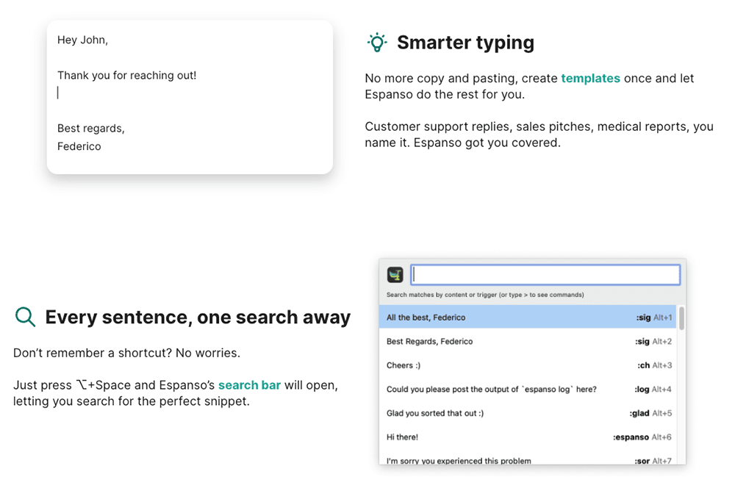Open the search bar link
Image resolution: width=735 pixels, height=477 pixels.
point(249,385)
